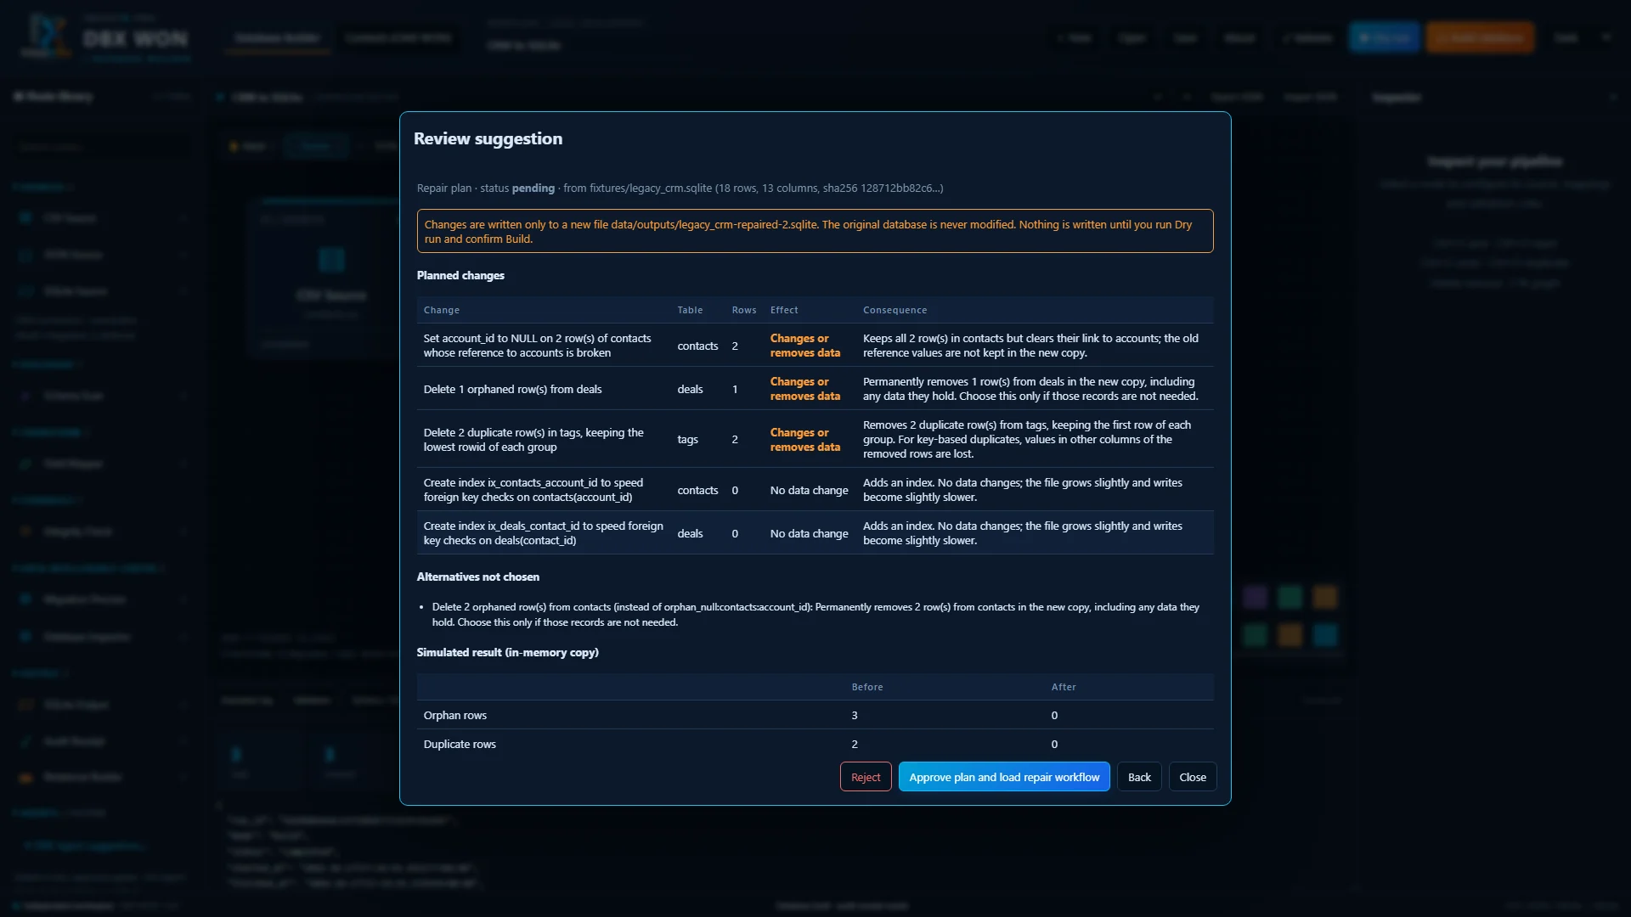Click consequence 'Permanently removes 1 row(s) from deals'
Image resolution: width=1631 pixels, height=917 pixels.
1030,389
